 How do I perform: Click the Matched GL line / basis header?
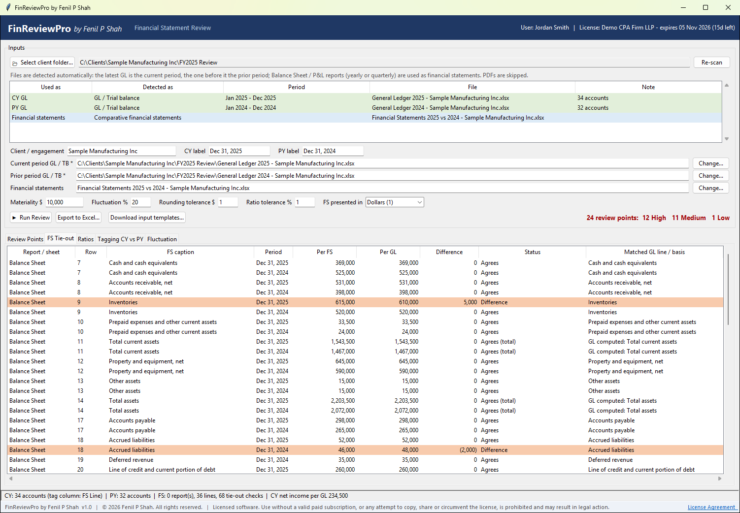654,252
